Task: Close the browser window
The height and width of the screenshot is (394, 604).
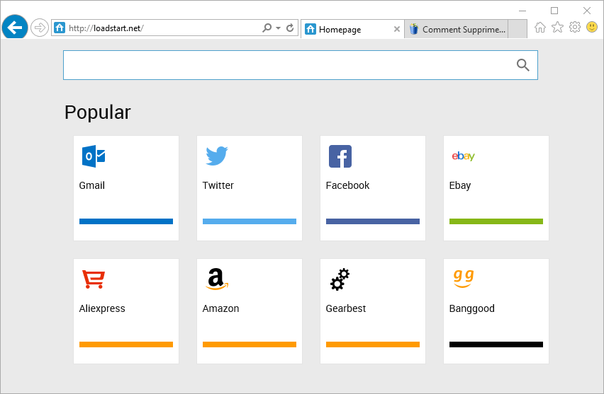Action: click(x=587, y=11)
